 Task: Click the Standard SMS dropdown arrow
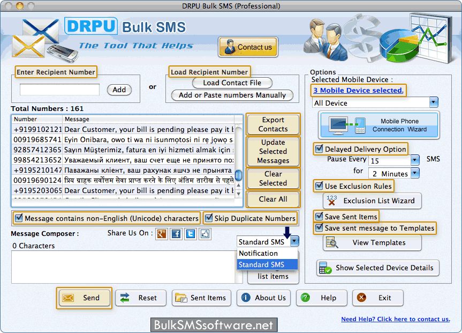[x=294, y=241]
